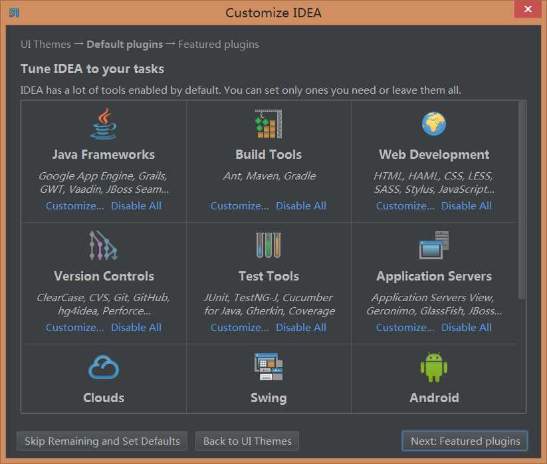Click the Application Servers window icon
Screen dimensions: 547x464
point(433,245)
